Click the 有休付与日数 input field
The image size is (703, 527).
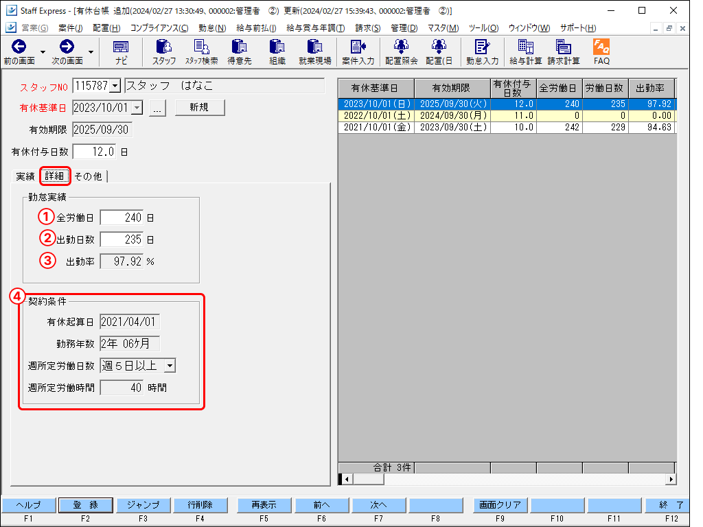click(x=94, y=152)
